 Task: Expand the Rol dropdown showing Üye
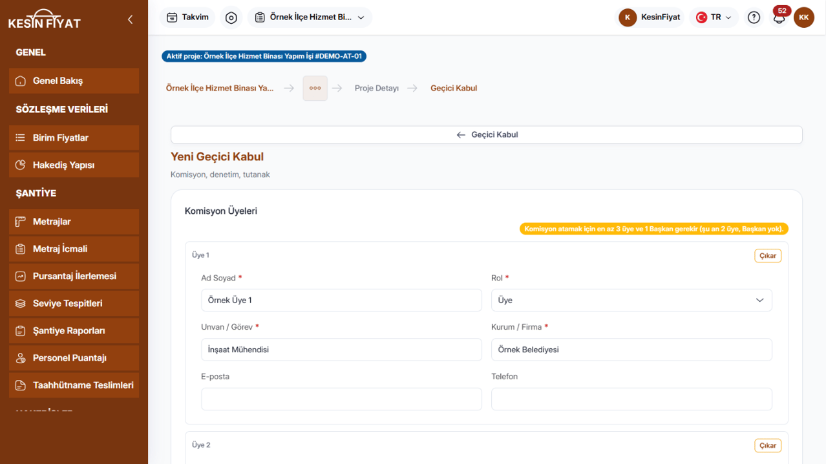click(x=631, y=300)
